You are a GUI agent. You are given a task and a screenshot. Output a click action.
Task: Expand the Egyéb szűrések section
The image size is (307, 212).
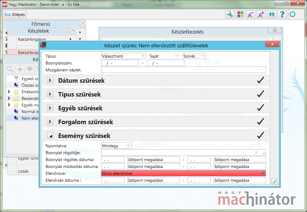[50, 108]
